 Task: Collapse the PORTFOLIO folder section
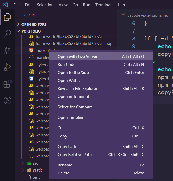18,31
